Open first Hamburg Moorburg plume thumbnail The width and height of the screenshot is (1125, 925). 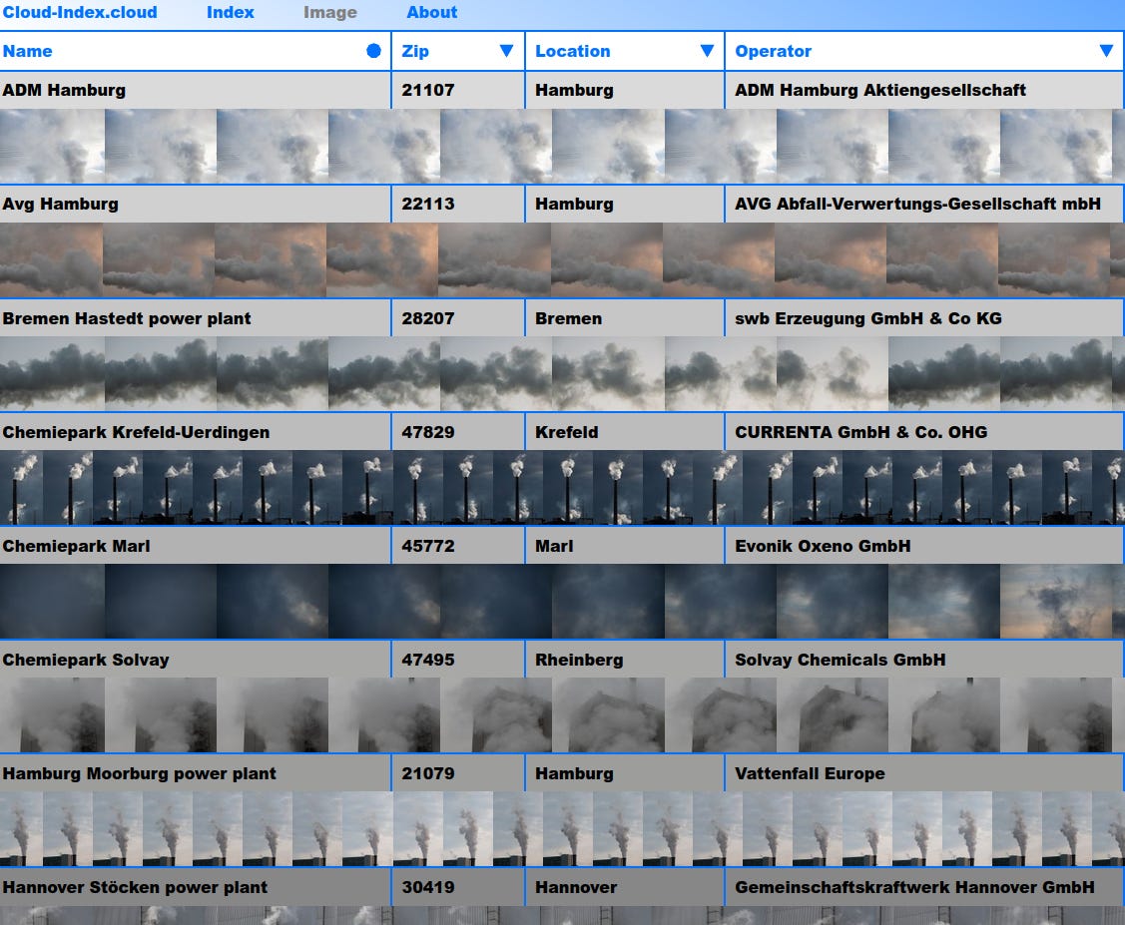[x=21, y=829]
